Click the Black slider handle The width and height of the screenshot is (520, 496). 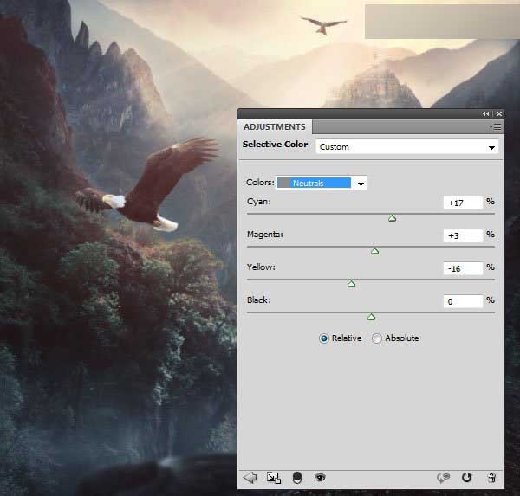(372, 317)
